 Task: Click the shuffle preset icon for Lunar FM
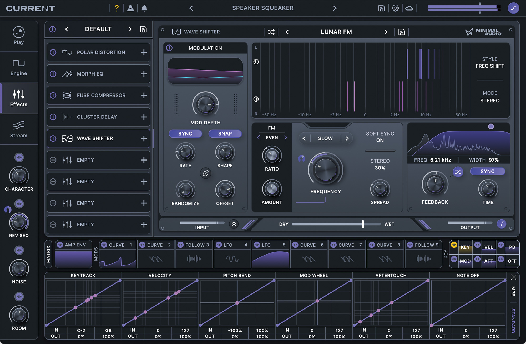click(271, 32)
